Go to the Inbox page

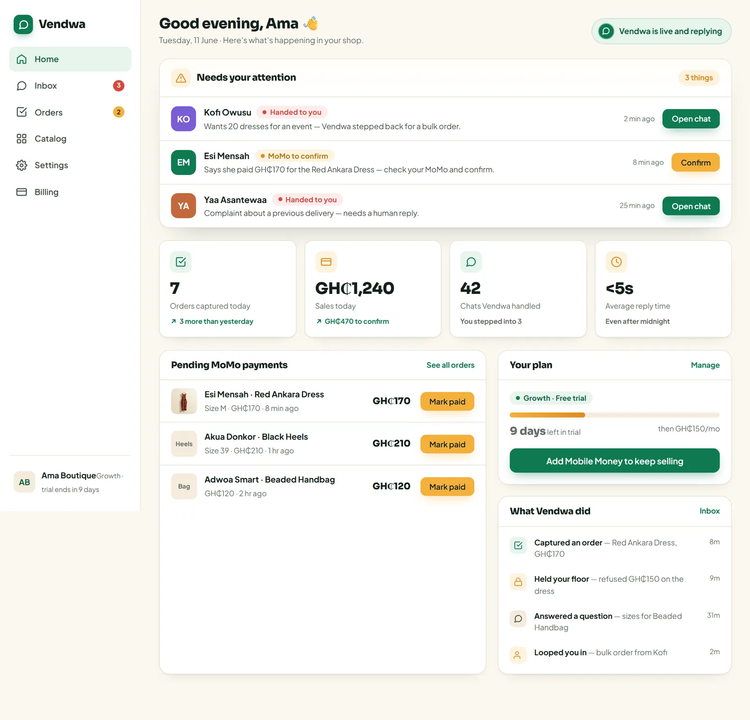[70, 86]
